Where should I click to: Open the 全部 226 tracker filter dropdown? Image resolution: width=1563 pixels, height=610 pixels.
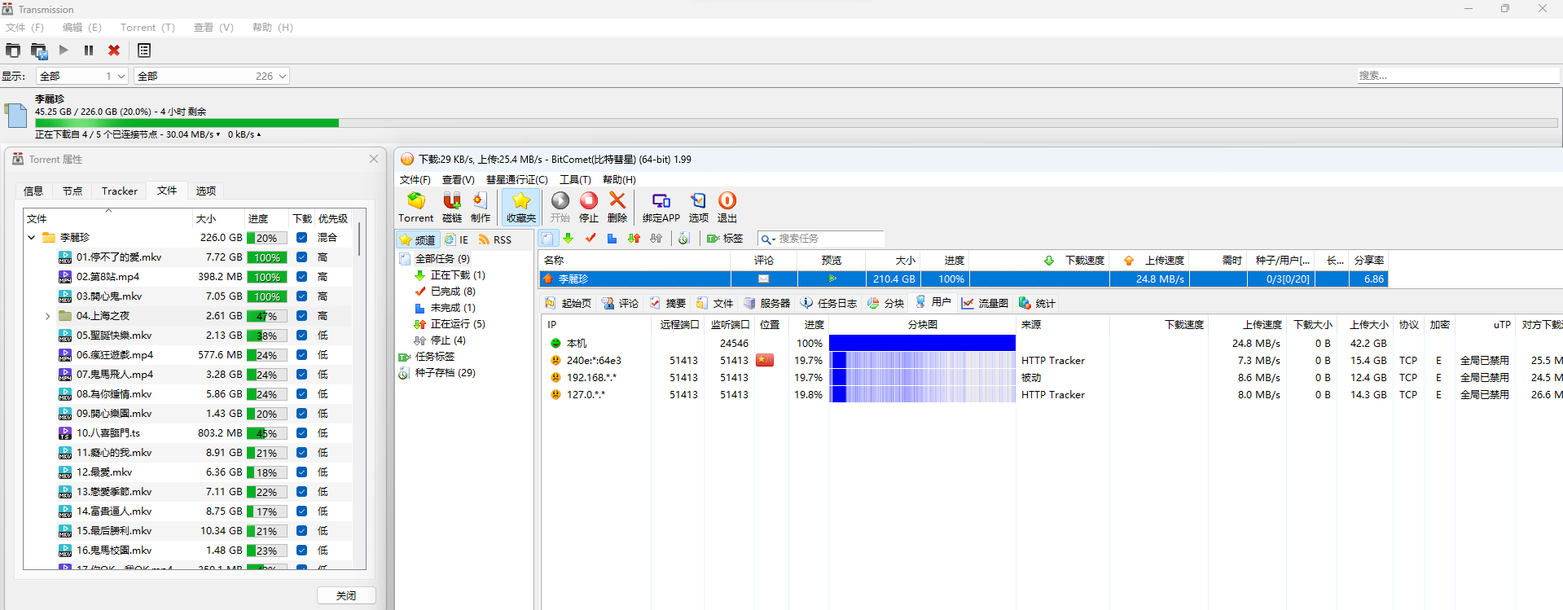point(212,76)
